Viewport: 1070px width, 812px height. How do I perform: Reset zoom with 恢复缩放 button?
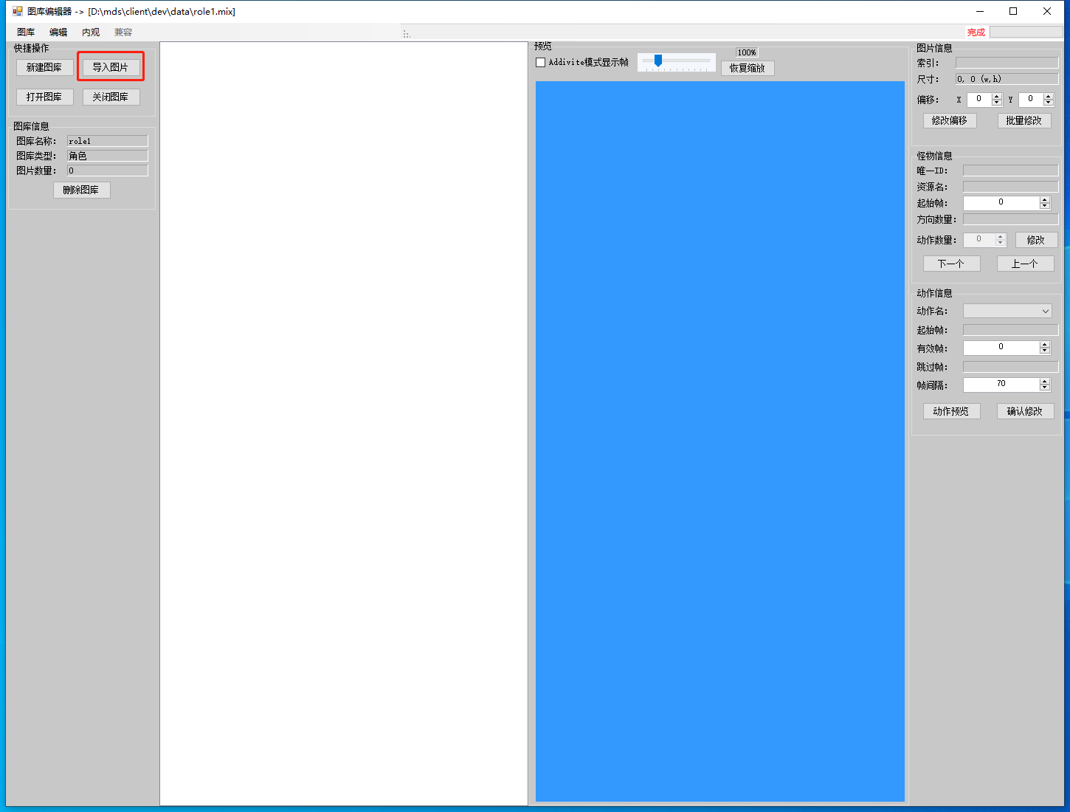tap(747, 68)
